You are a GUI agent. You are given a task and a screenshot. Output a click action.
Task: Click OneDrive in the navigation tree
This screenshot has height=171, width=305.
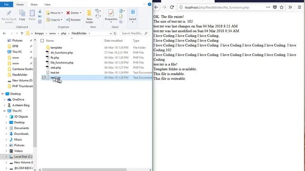(x=18, y=99)
